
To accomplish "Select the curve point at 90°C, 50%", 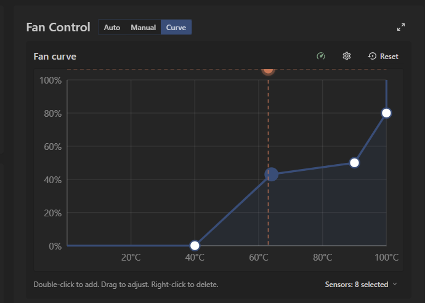I will (354, 163).
